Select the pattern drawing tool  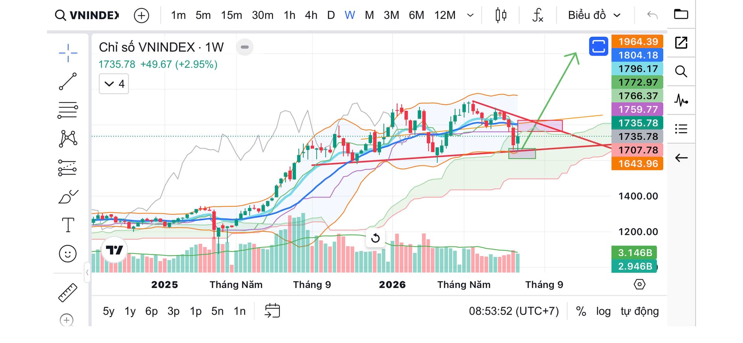tap(68, 139)
